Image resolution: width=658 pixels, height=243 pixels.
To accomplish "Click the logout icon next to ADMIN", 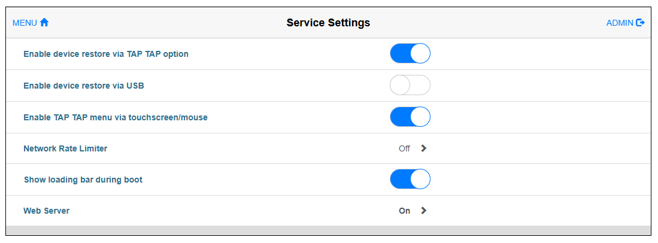I will pos(641,23).
